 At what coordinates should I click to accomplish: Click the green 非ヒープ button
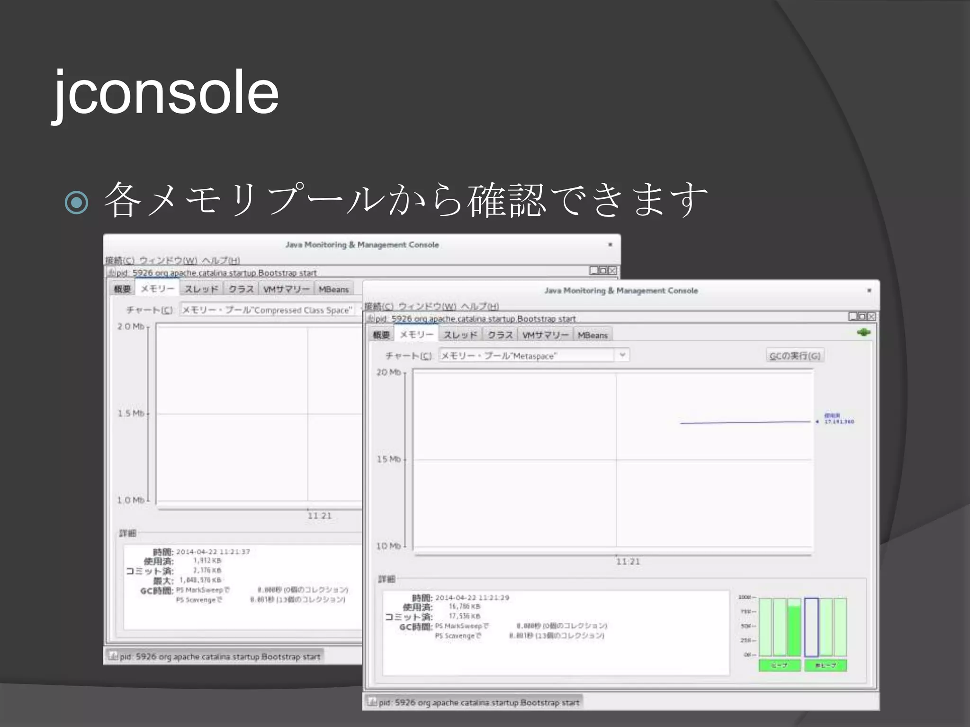pyautogui.click(x=826, y=665)
